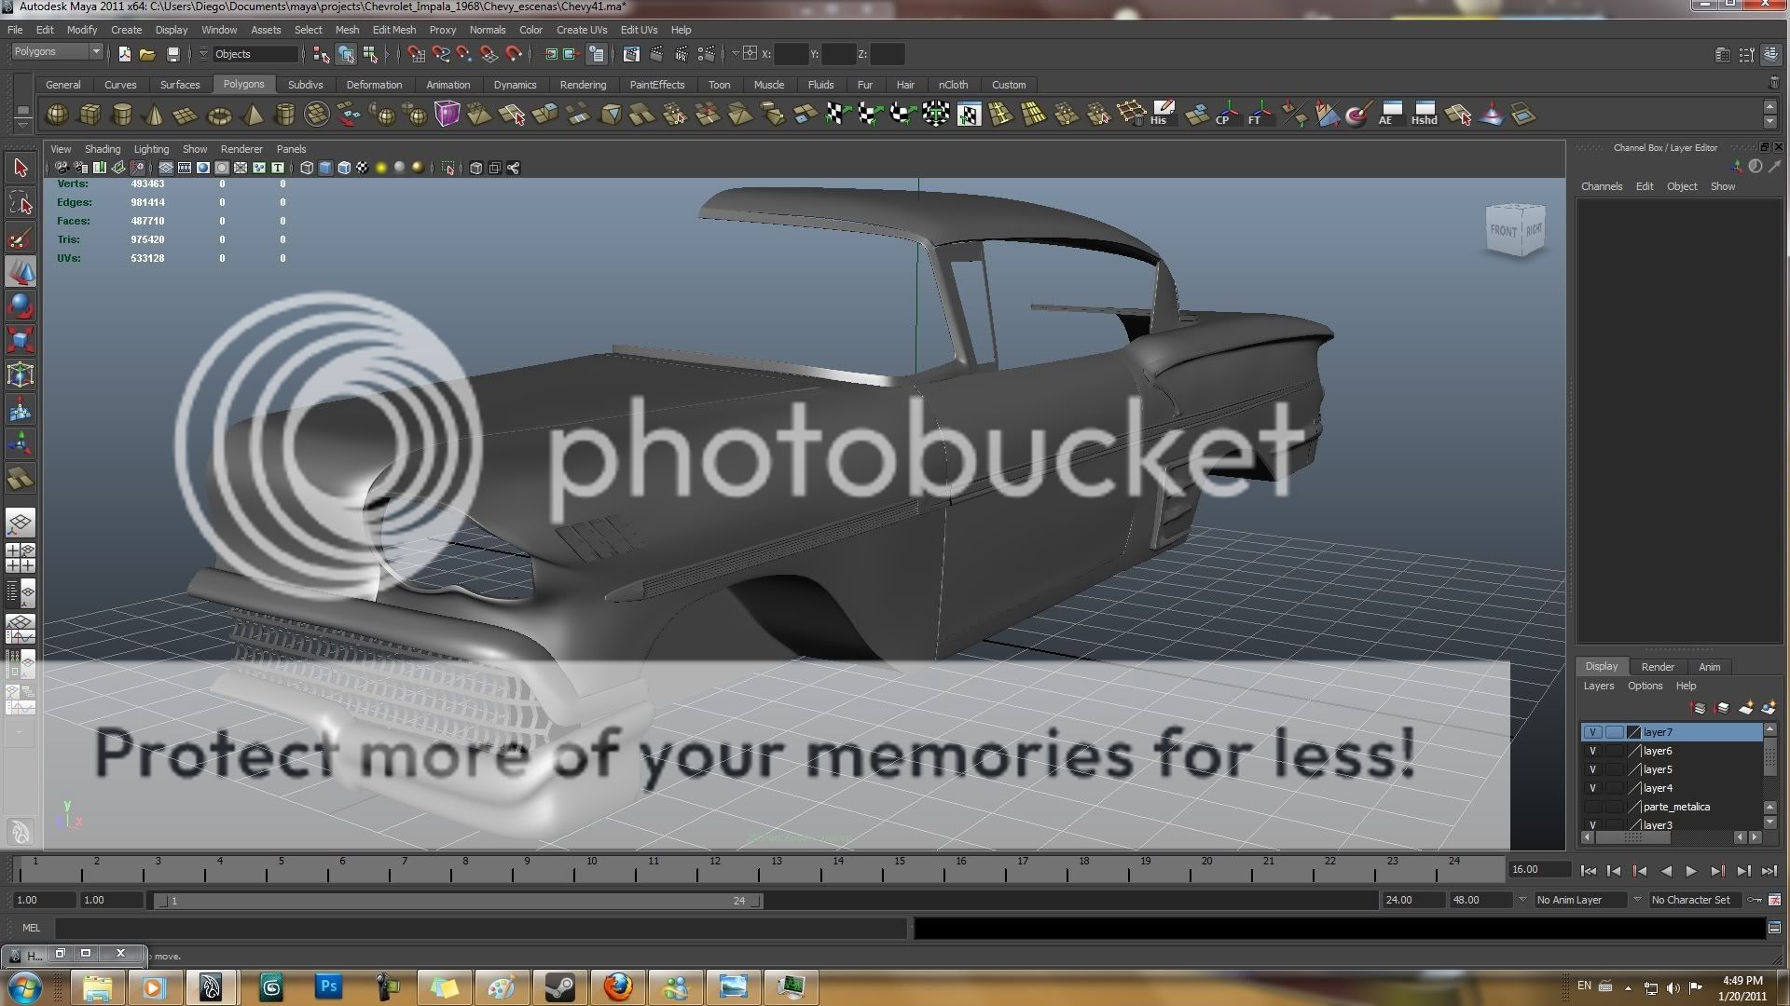
Task: Click the current frame 16.00 field
Action: pyautogui.click(x=1539, y=869)
